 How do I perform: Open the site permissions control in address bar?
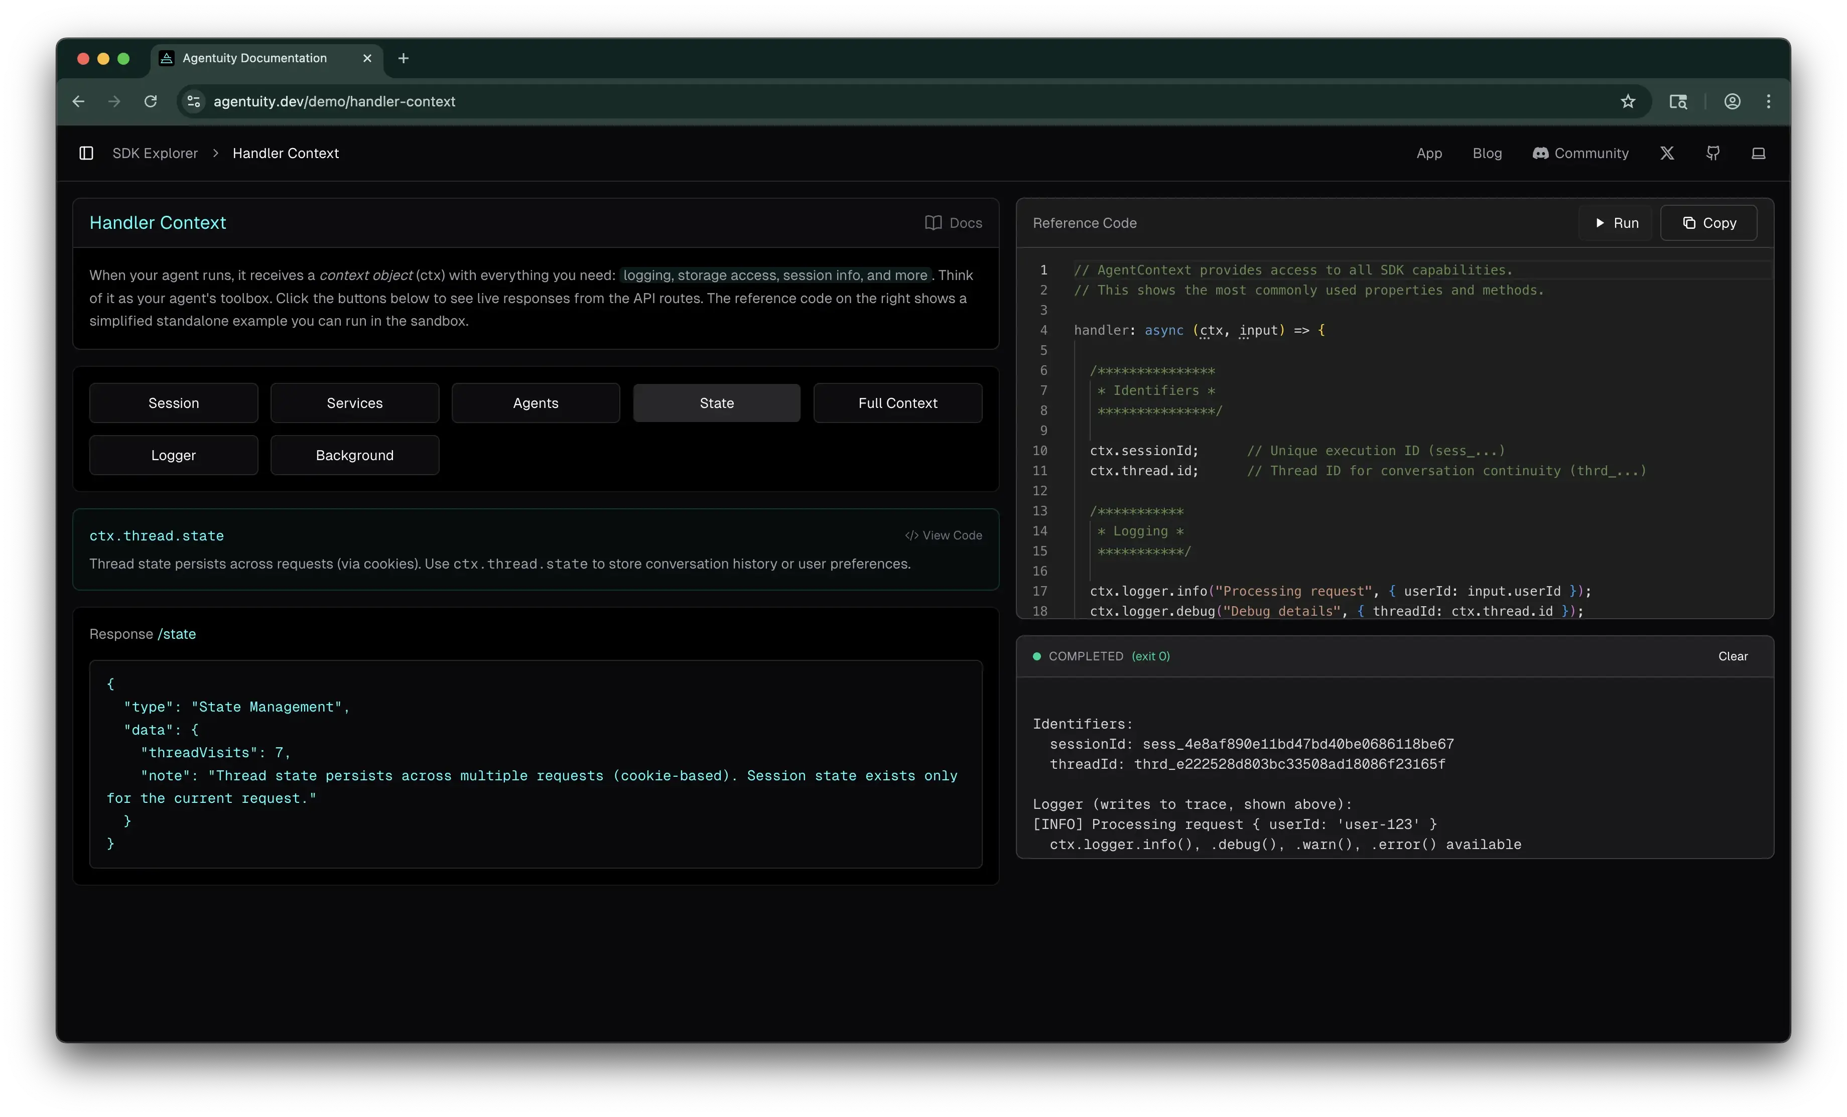(193, 101)
